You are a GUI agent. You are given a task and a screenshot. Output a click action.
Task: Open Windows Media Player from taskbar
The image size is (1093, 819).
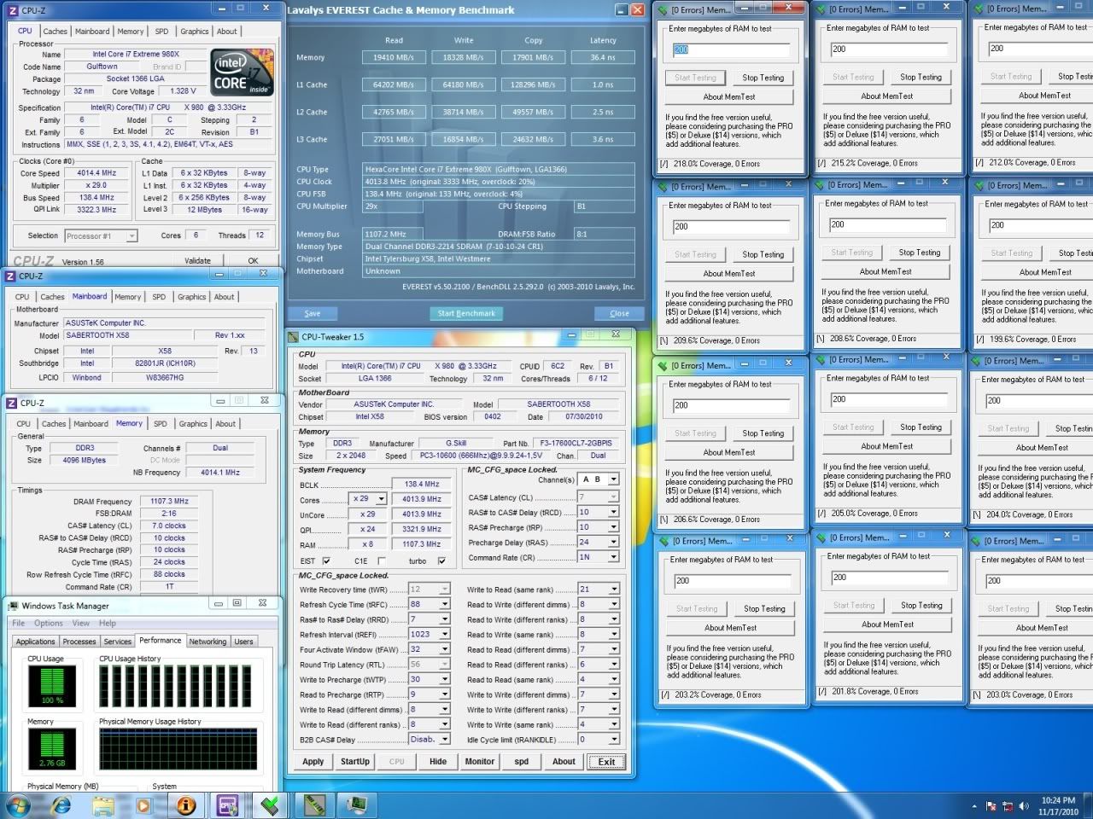(x=143, y=804)
